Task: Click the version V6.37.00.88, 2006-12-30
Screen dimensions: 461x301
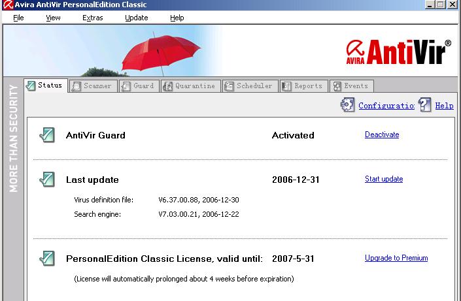Action: click(199, 200)
